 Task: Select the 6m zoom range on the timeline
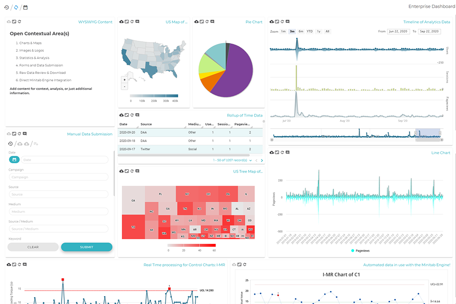(x=301, y=31)
